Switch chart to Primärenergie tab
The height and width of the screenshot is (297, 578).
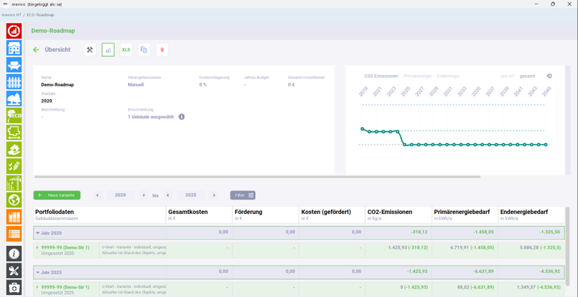click(418, 76)
